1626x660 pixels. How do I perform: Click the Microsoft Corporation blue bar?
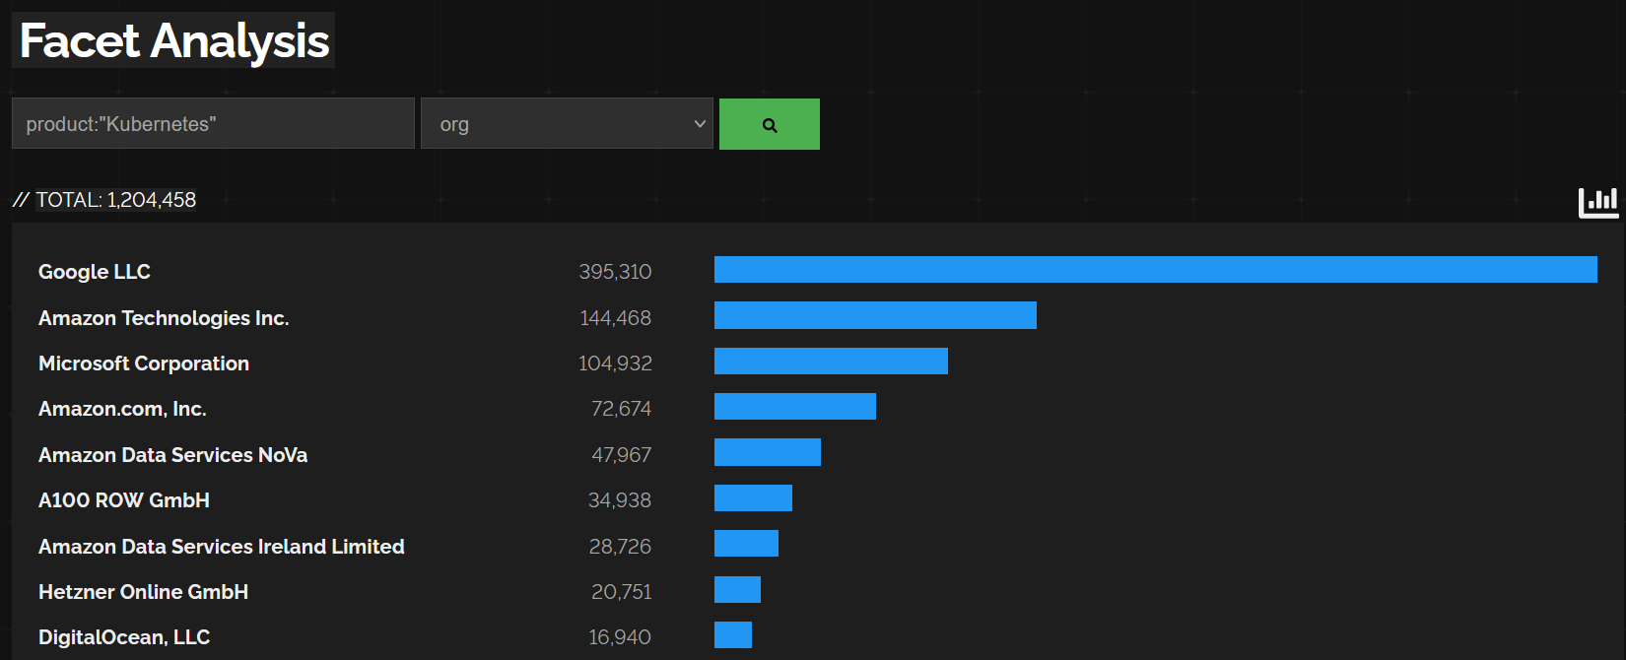coord(831,362)
